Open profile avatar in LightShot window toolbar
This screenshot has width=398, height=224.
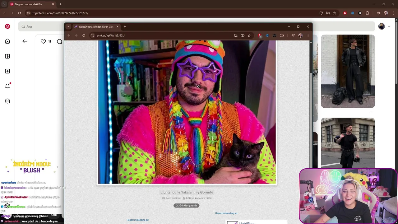[x=300, y=35]
